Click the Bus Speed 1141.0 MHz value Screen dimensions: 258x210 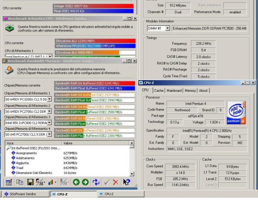pyautogui.click(x=180, y=185)
